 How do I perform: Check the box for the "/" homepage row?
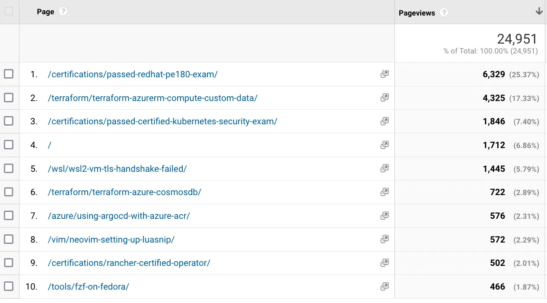point(9,145)
